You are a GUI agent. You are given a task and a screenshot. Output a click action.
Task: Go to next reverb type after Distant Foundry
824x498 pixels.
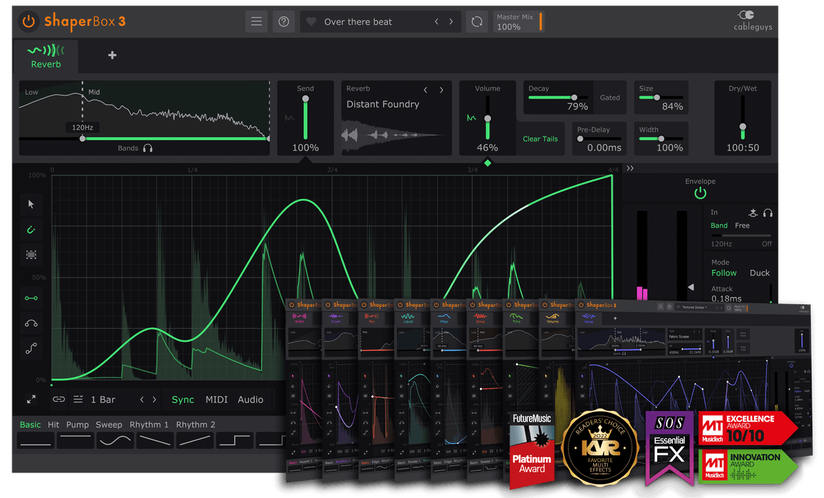(442, 89)
